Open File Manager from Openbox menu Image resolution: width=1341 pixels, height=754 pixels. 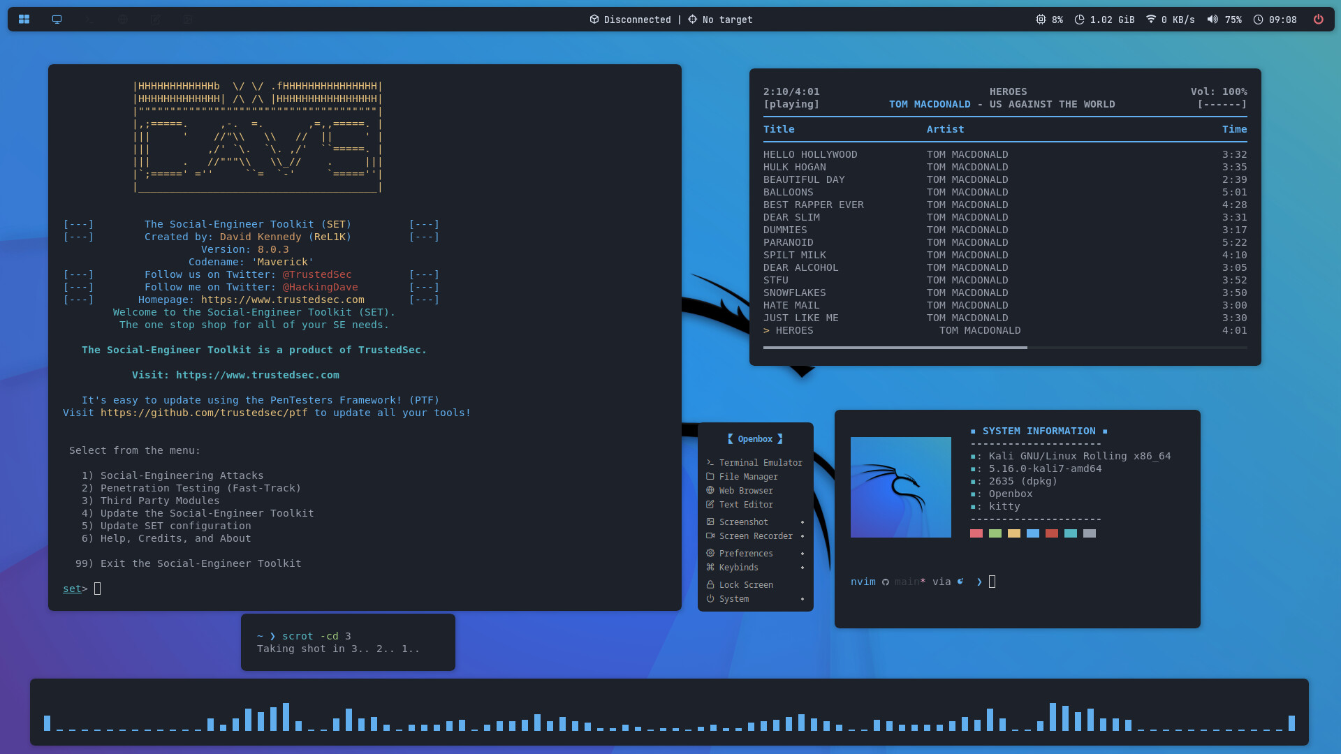pyautogui.click(x=755, y=477)
